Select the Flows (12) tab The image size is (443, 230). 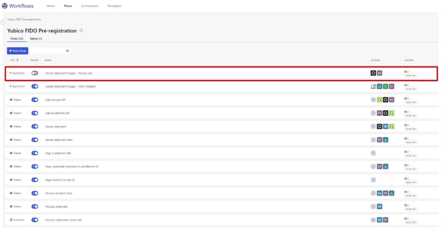[17, 39]
